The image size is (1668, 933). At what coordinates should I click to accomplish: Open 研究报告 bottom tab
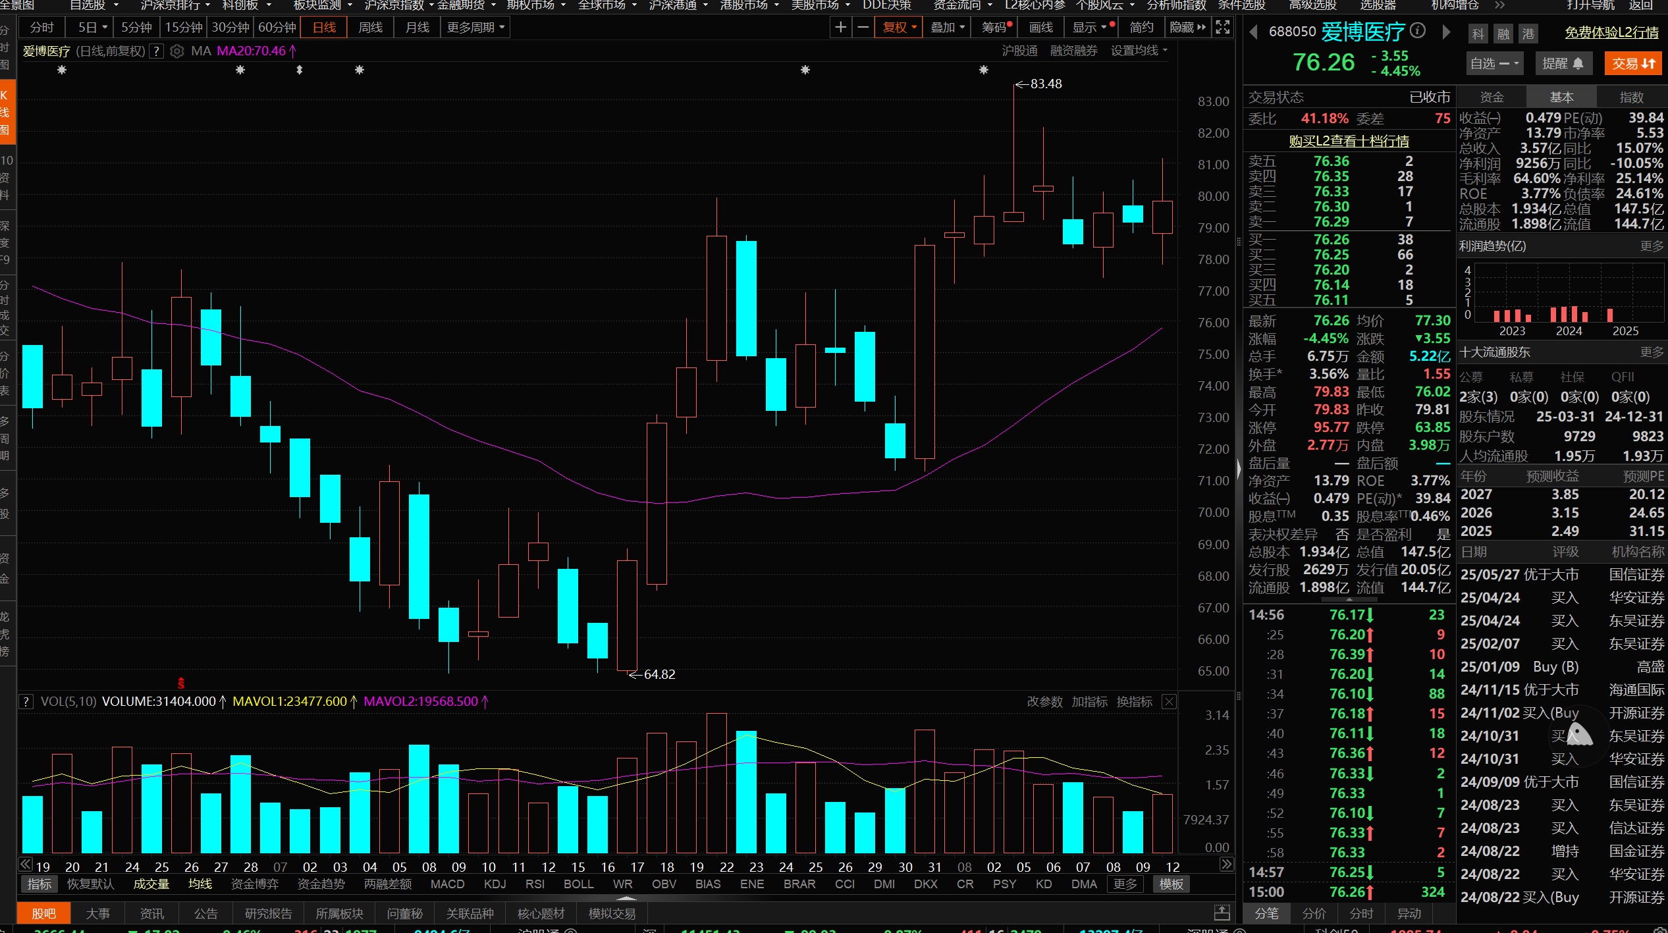click(x=268, y=914)
